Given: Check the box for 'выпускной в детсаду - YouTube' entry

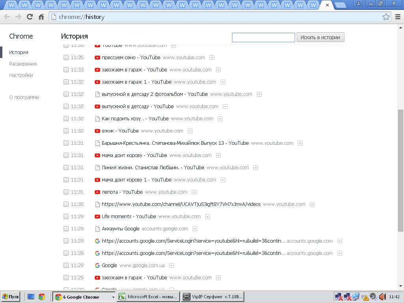Looking at the screenshot, I should click(66, 107).
